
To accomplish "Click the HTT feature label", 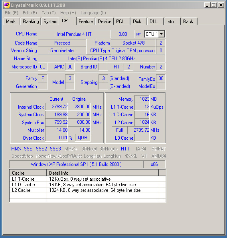I will pyautogui.click(x=125, y=149).
